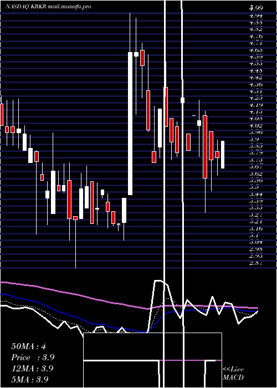Click the NASDAQ KRKR mail.munafa.pro chart title

pyautogui.click(x=48, y=7)
